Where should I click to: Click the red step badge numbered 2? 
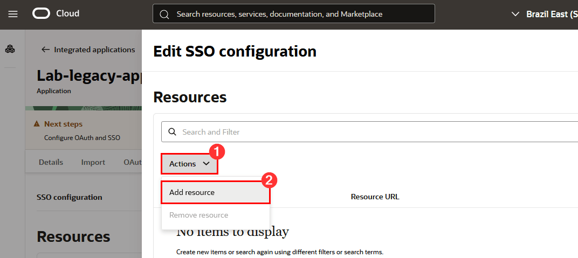tap(269, 180)
